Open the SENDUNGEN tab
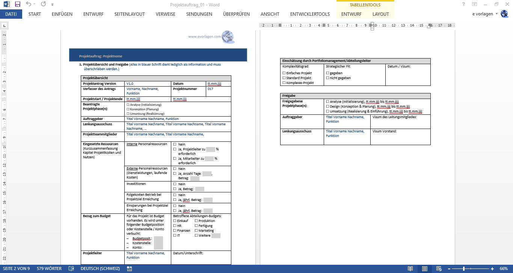The height and width of the screenshot is (273, 513). point(199,14)
